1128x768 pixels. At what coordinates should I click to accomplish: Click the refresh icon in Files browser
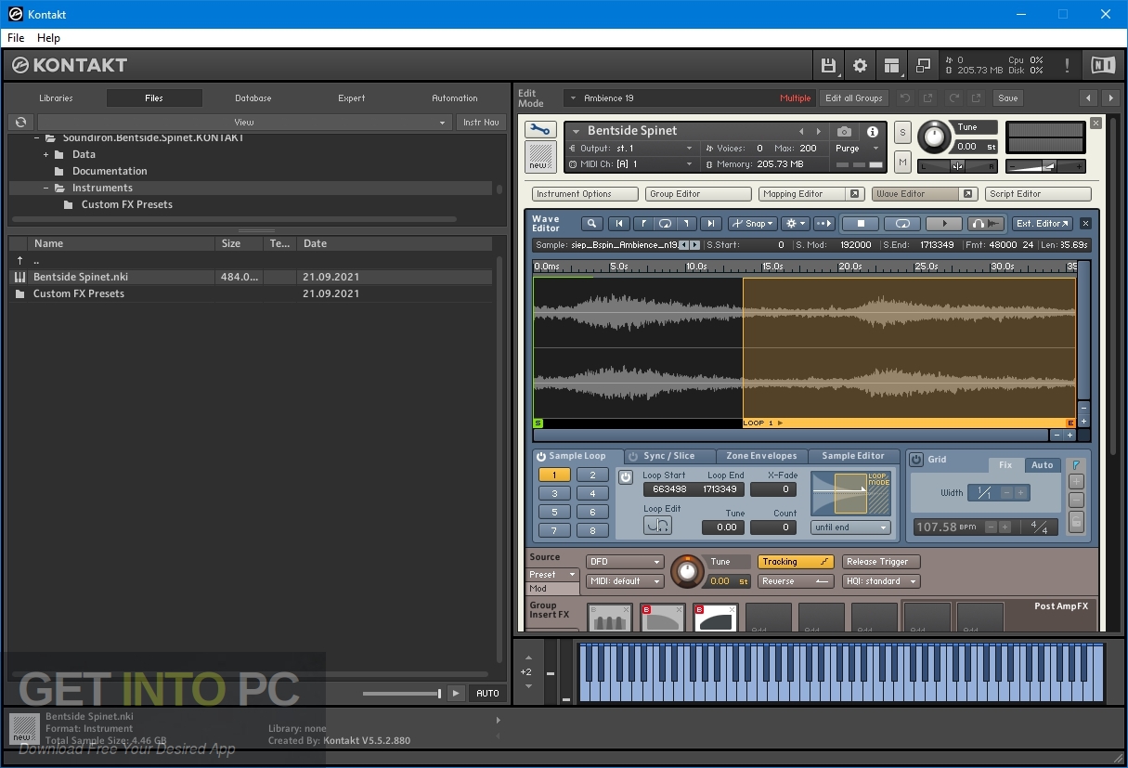[x=20, y=122]
